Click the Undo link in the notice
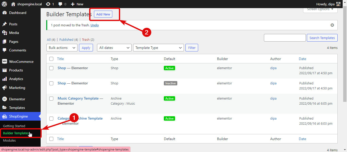Screen dimensions: 347x152 point(94,25)
